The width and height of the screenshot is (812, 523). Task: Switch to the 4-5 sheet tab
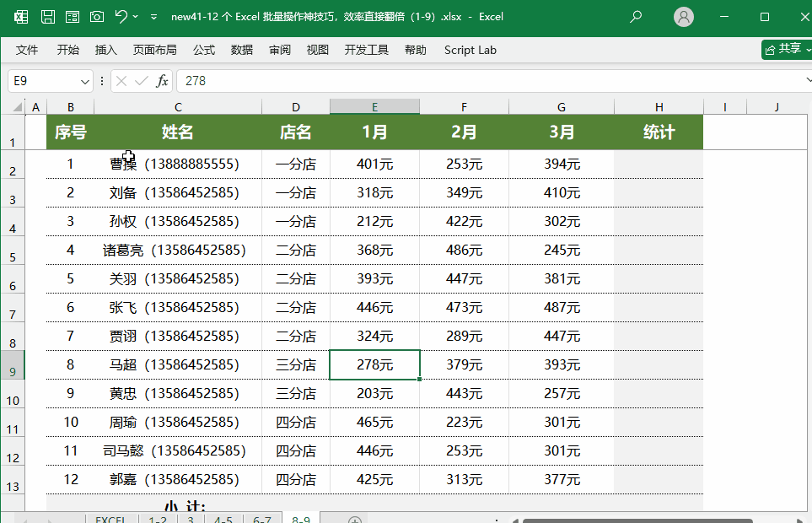(x=223, y=518)
